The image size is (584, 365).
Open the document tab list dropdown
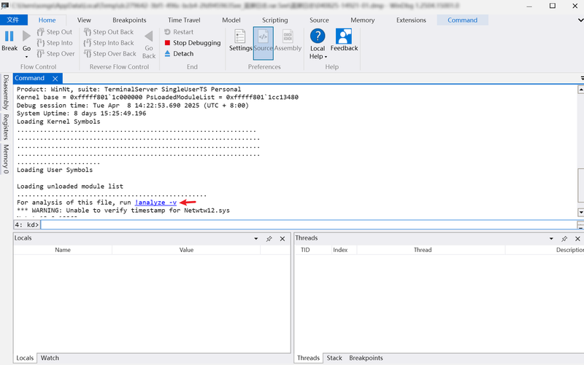coord(582,79)
